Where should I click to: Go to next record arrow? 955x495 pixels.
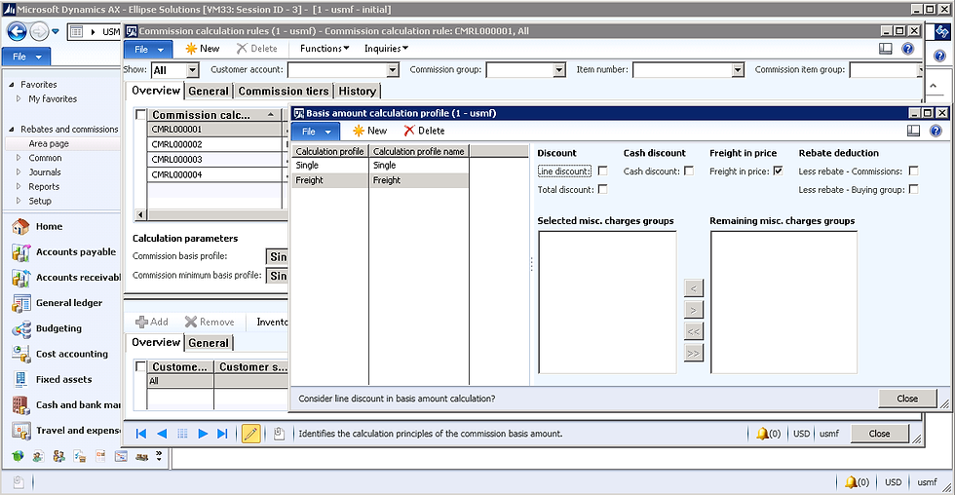(x=203, y=434)
